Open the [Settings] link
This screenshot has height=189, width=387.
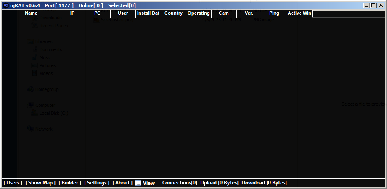pos(97,183)
